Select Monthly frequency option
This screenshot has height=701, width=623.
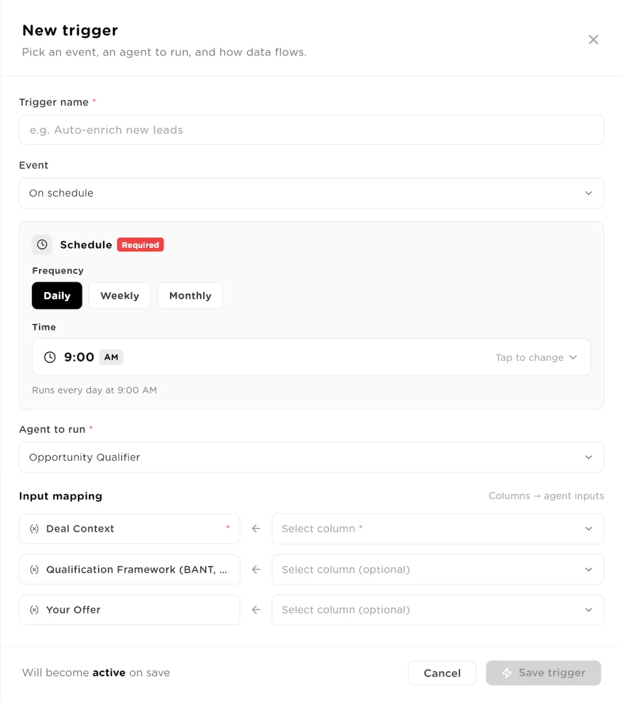190,295
